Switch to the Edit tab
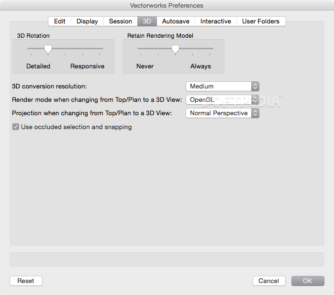This screenshot has width=334, height=295. click(x=60, y=22)
